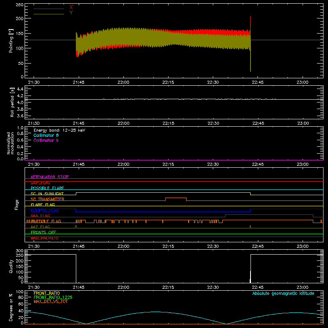Viewport: 328px width, 328px height.
Task: Click the 0.8 tick on modulation axis
Action: point(20,134)
